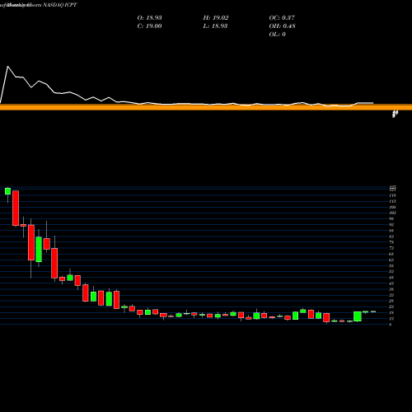The image size is (412, 412).
Task: Select the close value 'C: 19.00'
Action: [x=149, y=26]
